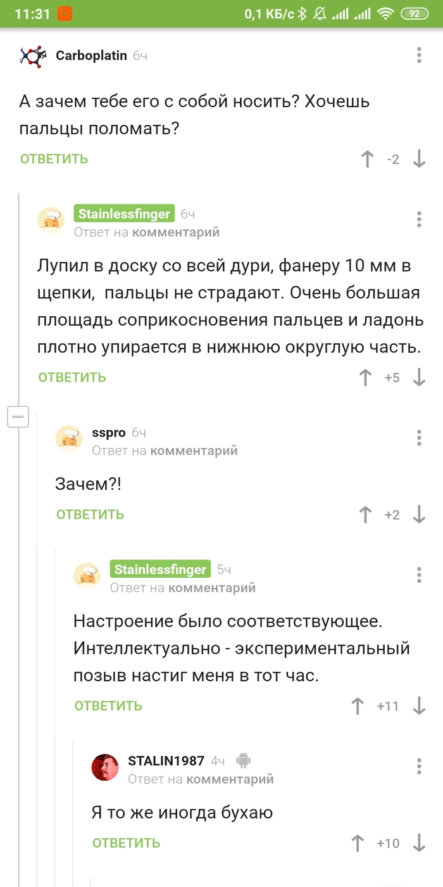Reply to Carboplatin's comment

(x=54, y=159)
